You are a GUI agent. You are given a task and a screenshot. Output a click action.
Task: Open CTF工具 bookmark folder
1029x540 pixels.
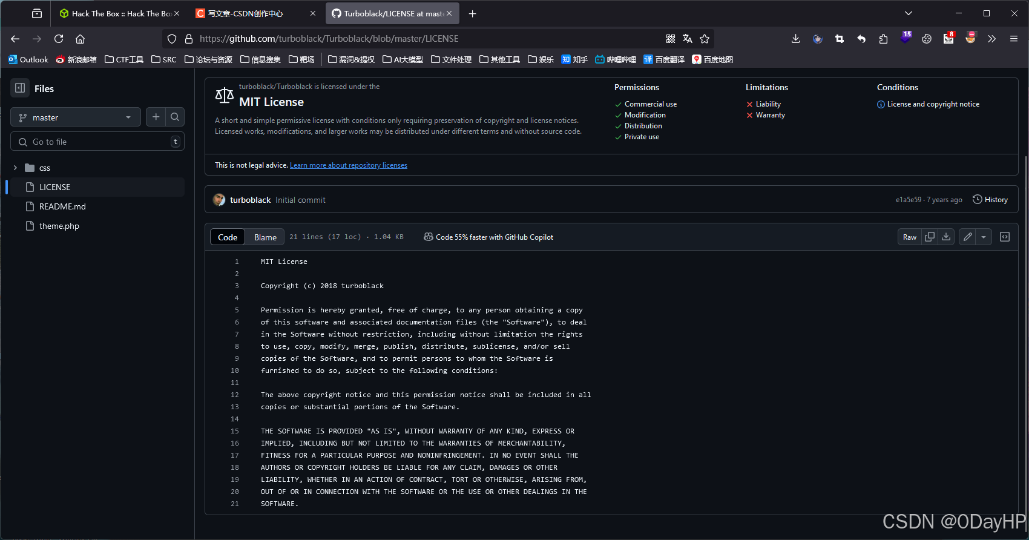click(x=124, y=59)
